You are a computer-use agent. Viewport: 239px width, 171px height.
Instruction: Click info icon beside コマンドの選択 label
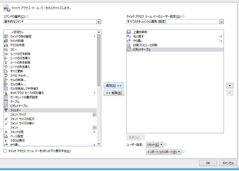(x=27, y=16)
